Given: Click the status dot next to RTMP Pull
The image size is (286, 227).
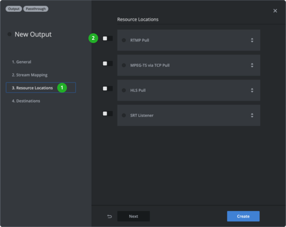Looking at the screenshot, I should pyautogui.click(x=124, y=40).
